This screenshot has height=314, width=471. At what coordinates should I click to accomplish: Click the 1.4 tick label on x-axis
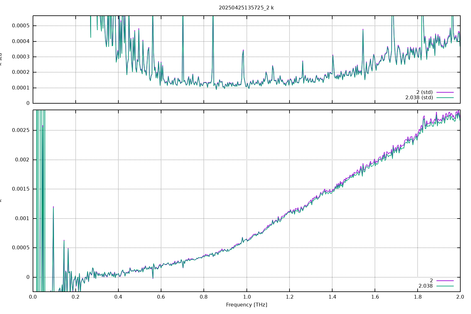pos(332,297)
